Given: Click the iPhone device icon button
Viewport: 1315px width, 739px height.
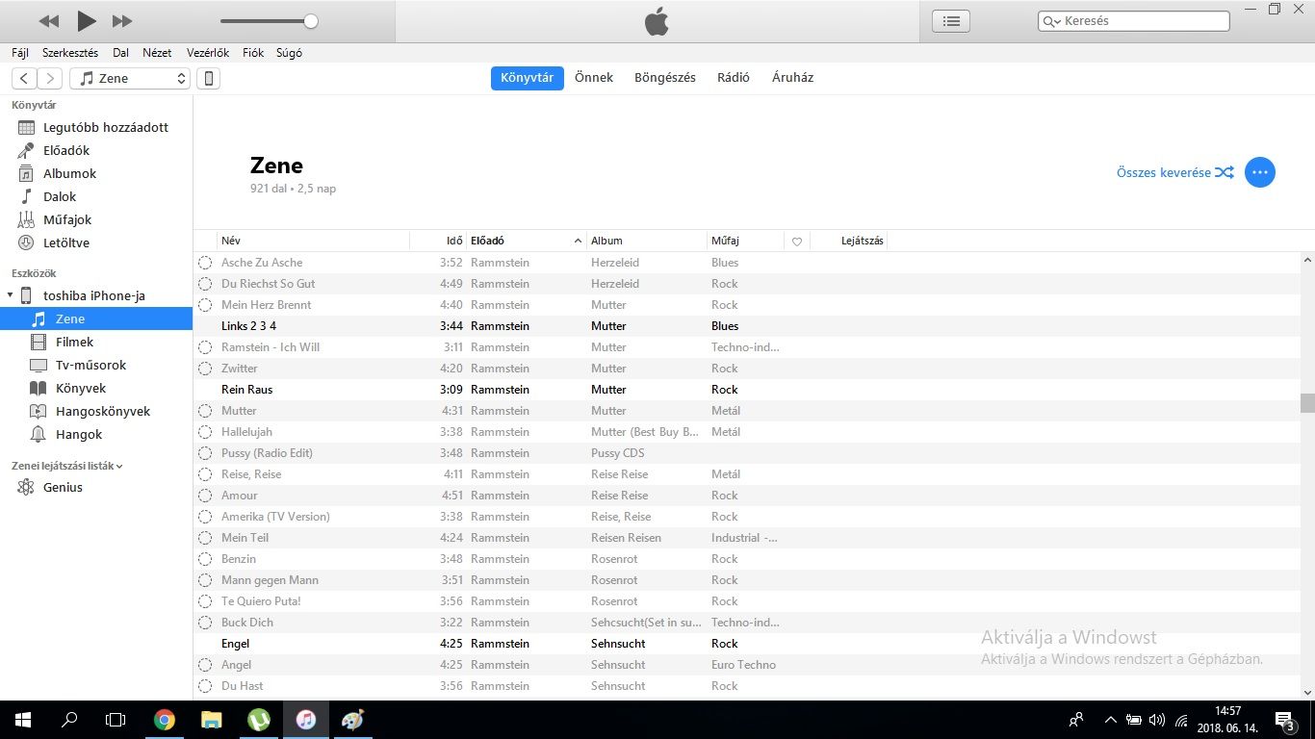Looking at the screenshot, I should pyautogui.click(x=208, y=78).
